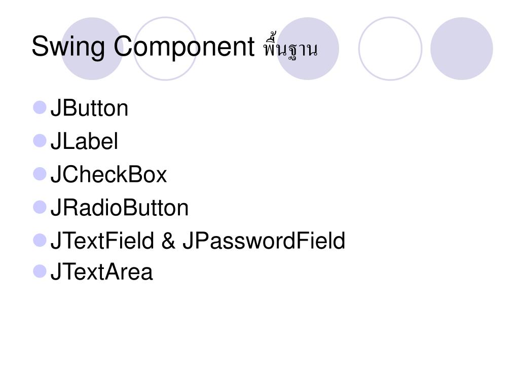Viewport: 519px width, 389px height.
Task: Select the JCheckBox list entry
Action: (108, 174)
